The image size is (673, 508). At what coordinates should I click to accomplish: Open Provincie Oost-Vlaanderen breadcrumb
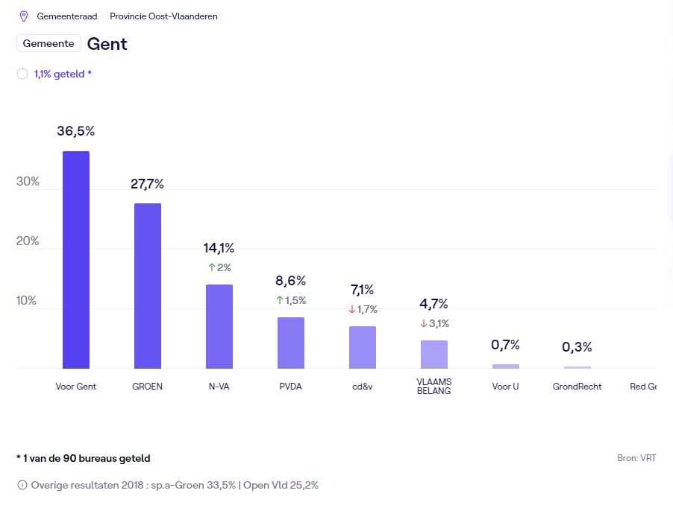pyautogui.click(x=163, y=16)
